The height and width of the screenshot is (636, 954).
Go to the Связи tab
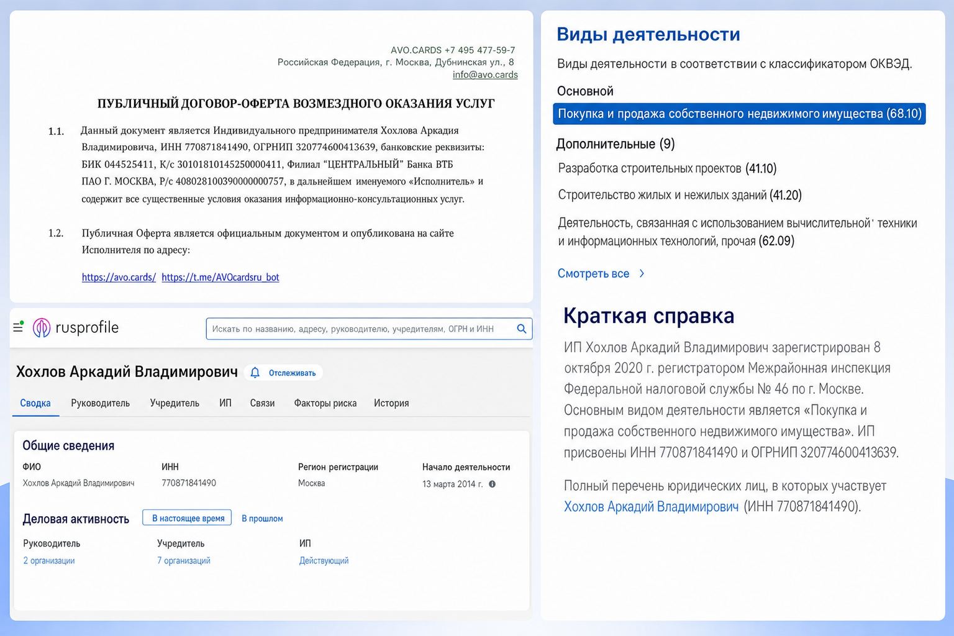(262, 403)
